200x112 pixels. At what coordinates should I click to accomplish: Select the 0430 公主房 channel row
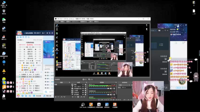[30, 74]
